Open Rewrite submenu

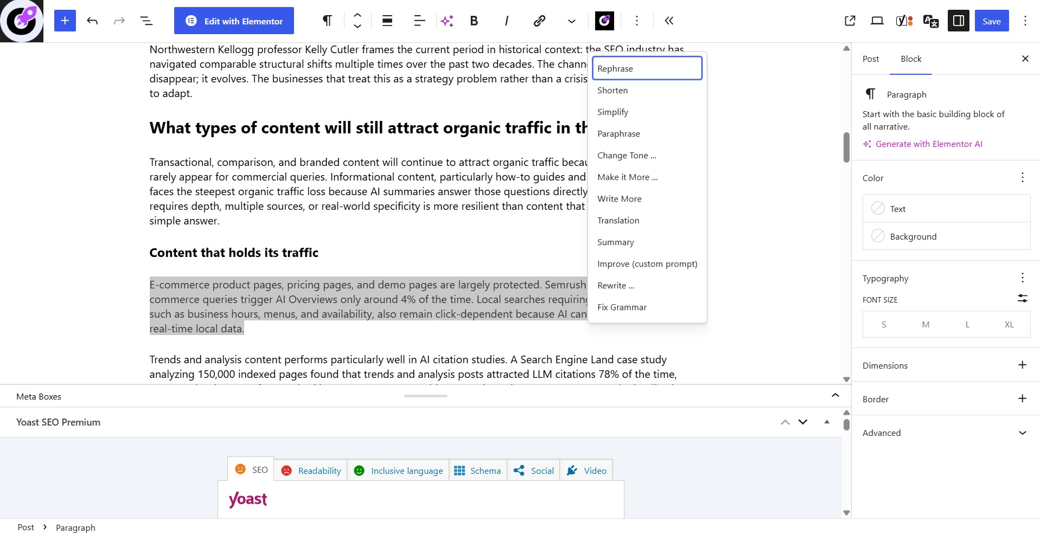tap(647, 285)
